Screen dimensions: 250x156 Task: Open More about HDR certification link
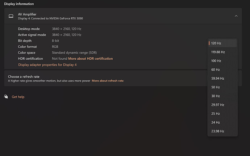click(91, 59)
